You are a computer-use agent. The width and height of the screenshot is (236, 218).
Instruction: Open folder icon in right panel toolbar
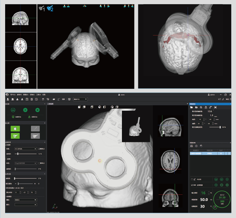coord(191,107)
